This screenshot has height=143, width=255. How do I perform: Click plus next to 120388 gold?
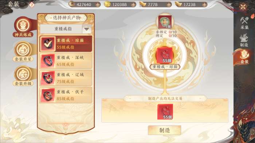tap(133, 5)
